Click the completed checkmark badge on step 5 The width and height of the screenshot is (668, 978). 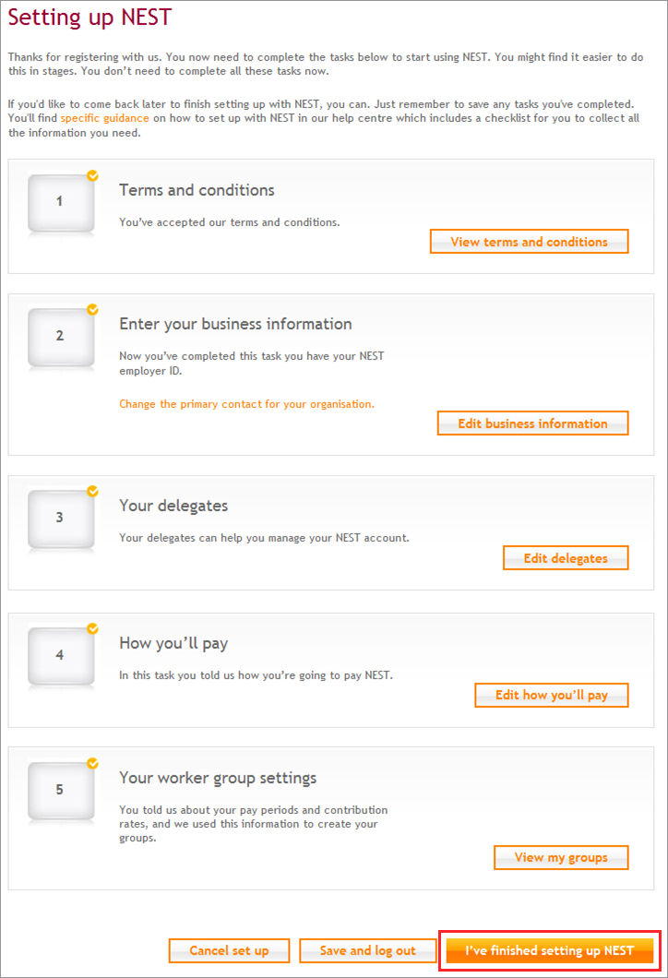coord(93,763)
